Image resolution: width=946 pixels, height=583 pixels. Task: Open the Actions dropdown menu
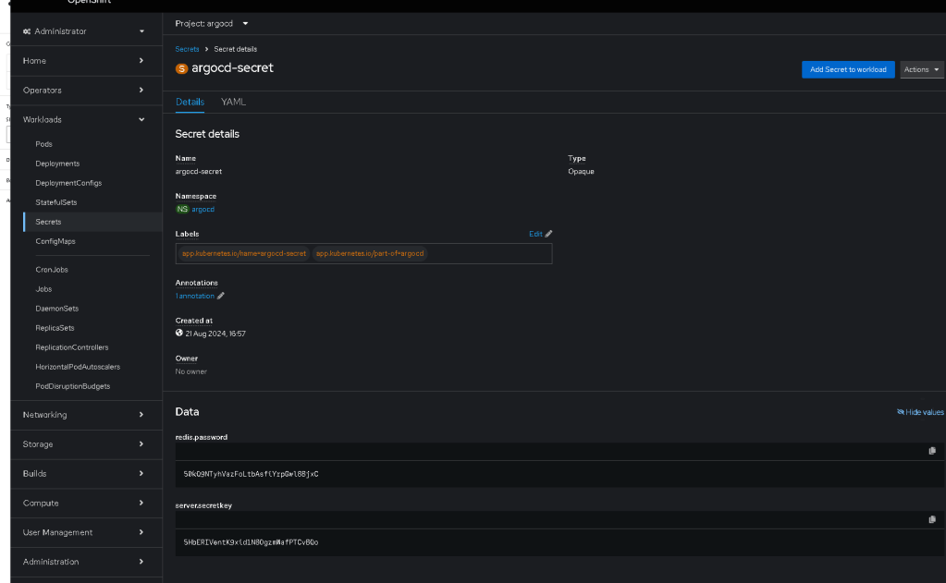(921, 69)
